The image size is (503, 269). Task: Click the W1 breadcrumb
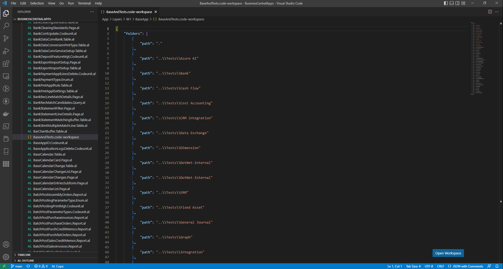click(128, 19)
